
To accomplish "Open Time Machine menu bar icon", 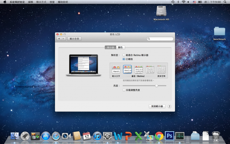I will [173, 2].
